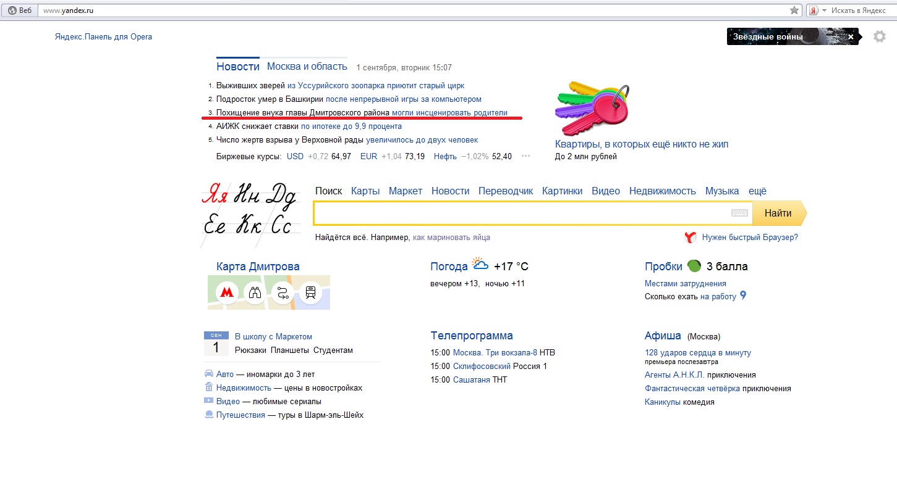Click into the Yandex search input field
Screen dimensions: 897x493
point(519,213)
